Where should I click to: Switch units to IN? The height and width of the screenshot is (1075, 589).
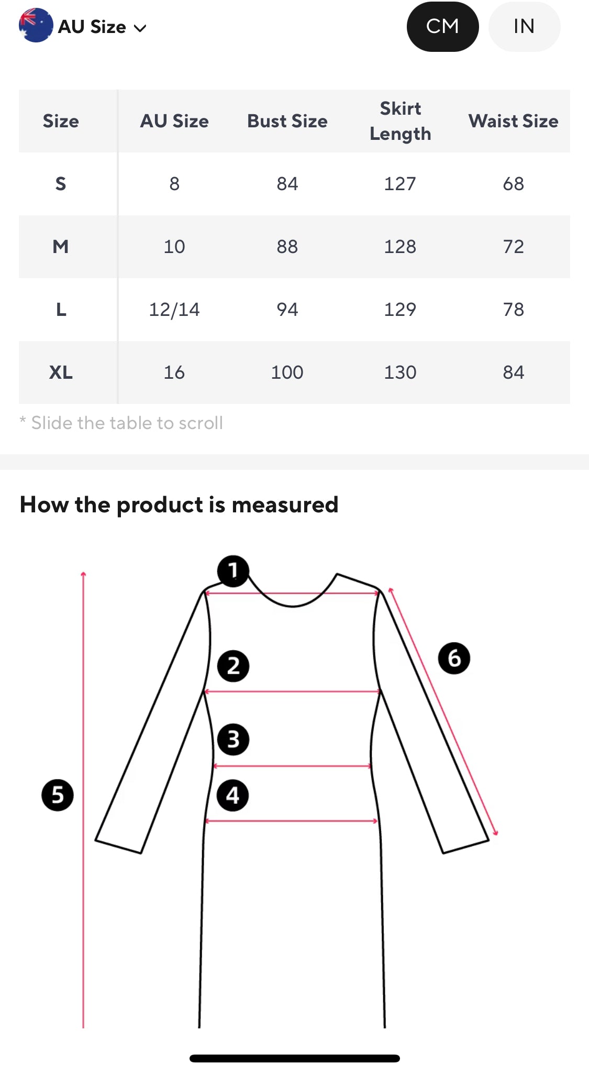(524, 27)
